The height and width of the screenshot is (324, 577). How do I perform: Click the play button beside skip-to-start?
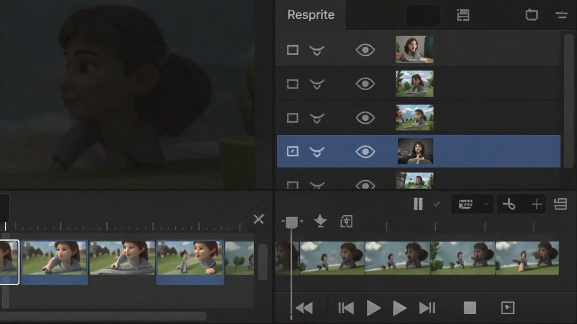374,308
